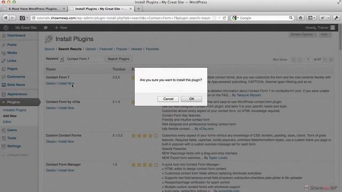342x192 pixels.
Task: Jump to the last results page arrow
Action: 331,59
